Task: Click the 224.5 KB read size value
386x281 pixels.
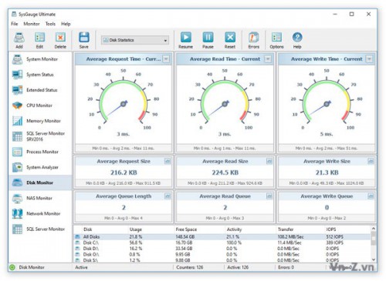Action: [225, 172]
